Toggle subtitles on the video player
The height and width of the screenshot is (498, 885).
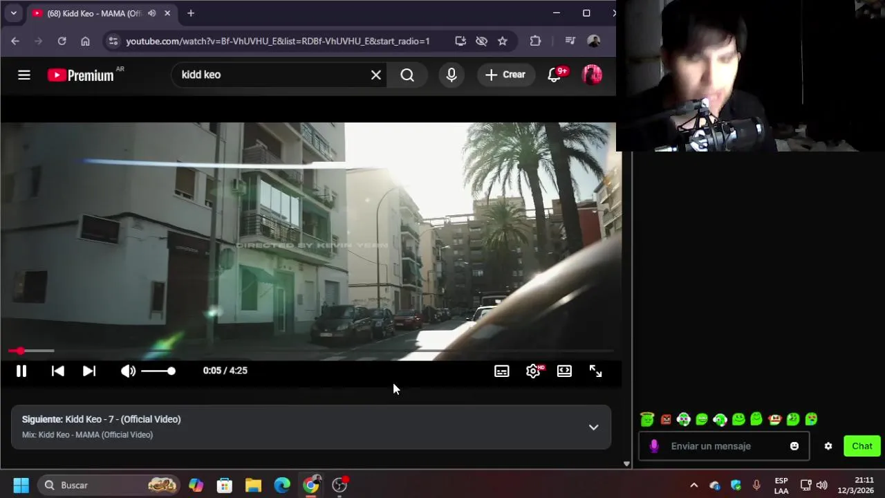(x=502, y=371)
